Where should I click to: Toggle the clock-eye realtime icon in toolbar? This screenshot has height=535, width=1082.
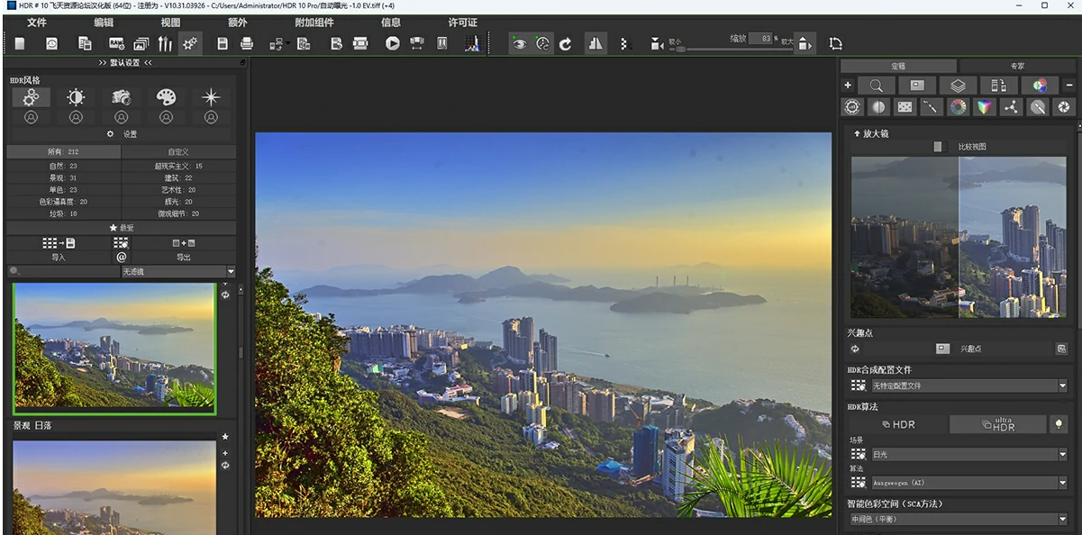542,43
